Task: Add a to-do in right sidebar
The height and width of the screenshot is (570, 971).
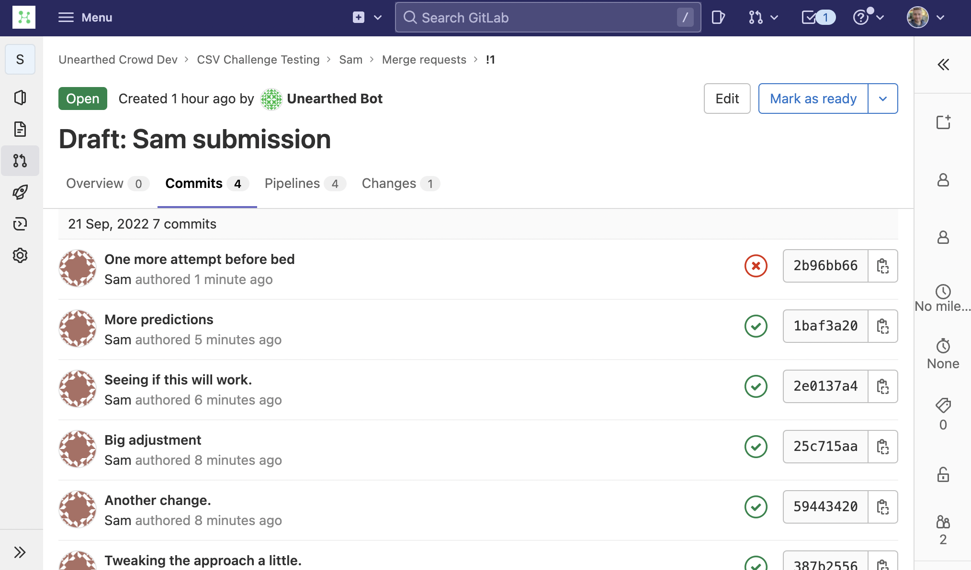Action: (943, 122)
